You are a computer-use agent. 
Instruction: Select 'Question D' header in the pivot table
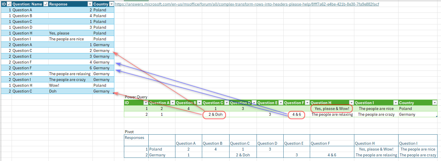click(x=267, y=143)
